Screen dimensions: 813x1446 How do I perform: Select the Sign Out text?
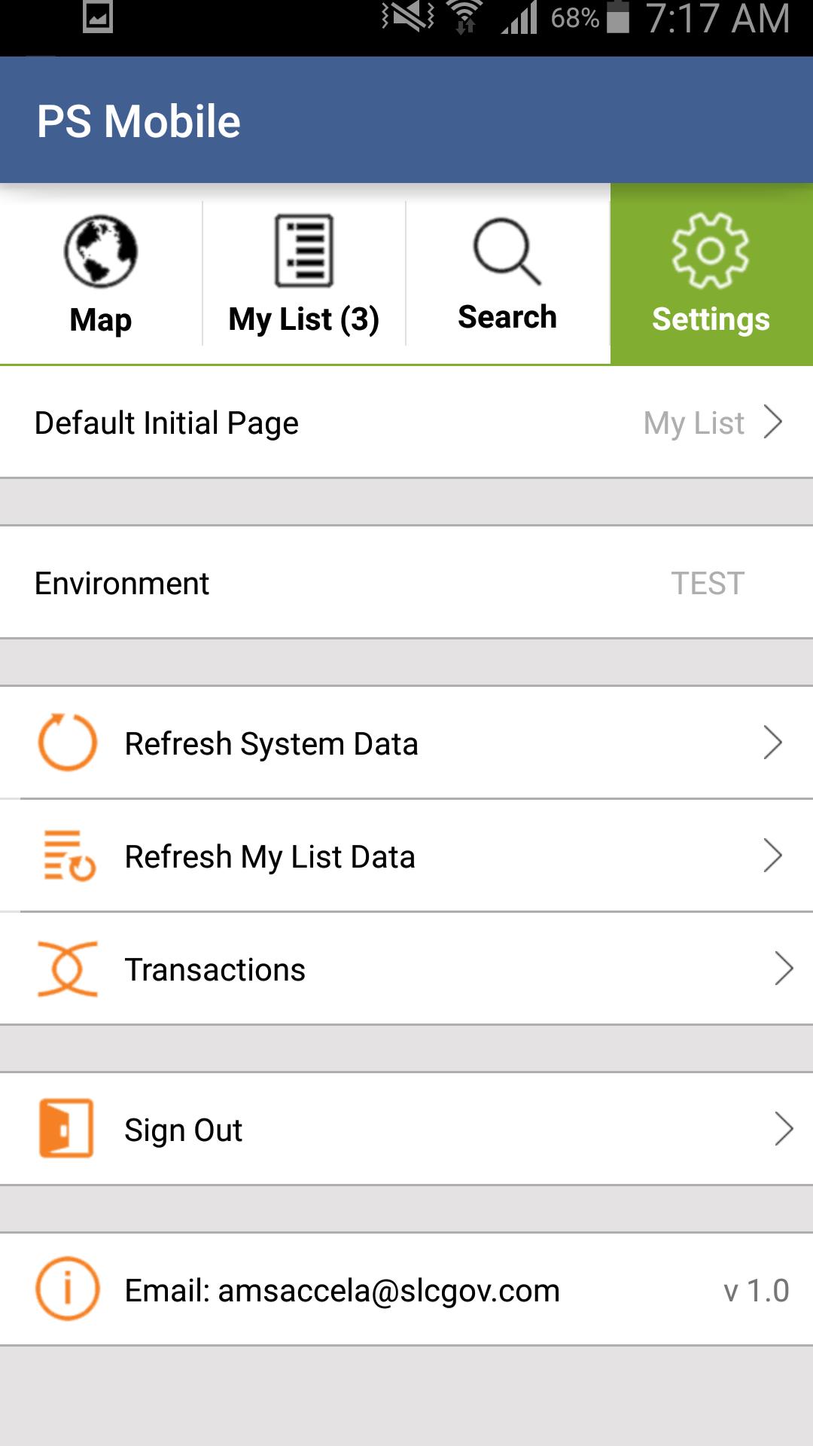tap(183, 1130)
